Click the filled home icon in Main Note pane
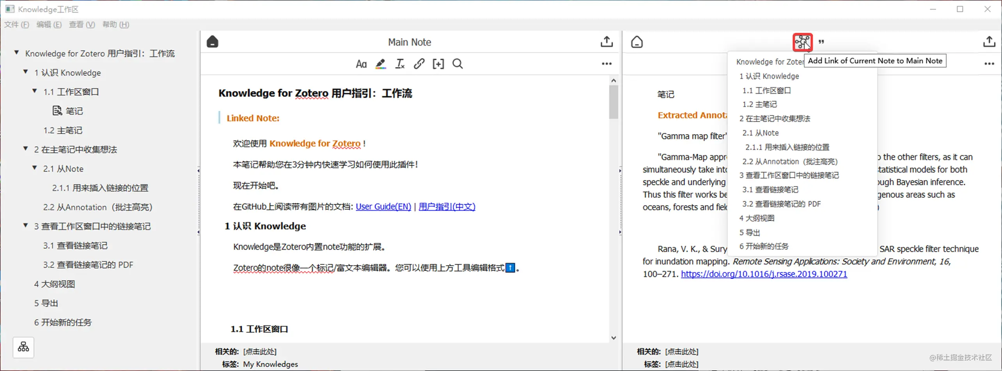The image size is (1002, 371). (213, 42)
